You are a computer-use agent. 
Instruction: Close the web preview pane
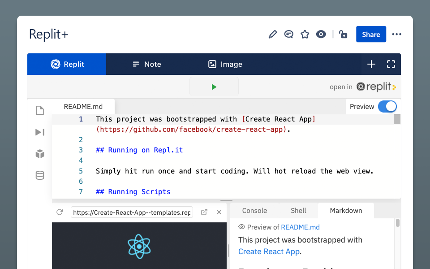point(219,212)
